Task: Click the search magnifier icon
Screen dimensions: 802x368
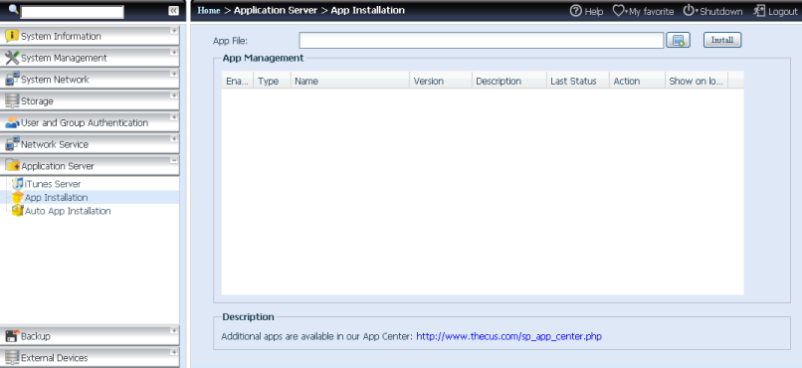Action: (x=14, y=9)
